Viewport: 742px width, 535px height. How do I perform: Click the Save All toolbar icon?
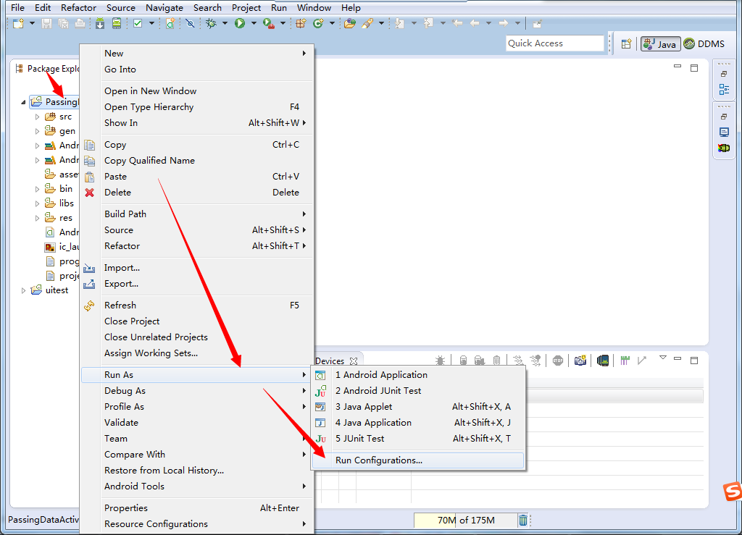[x=63, y=23]
